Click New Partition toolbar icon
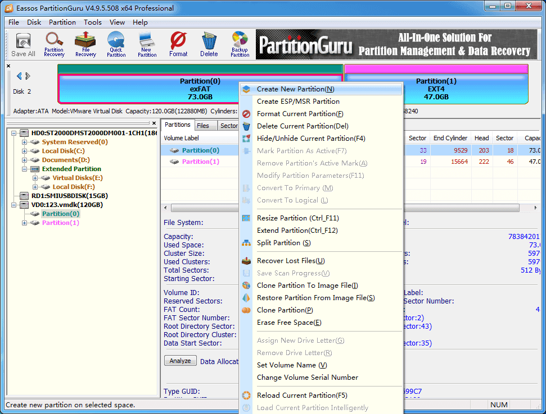This screenshot has width=546, height=414. pyautogui.click(x=147, y=45)
